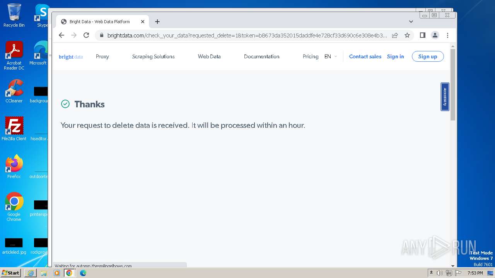This screenshot has width=495, height=278.
Task: Go back to the previous page
Action: [x=61, y=35]
